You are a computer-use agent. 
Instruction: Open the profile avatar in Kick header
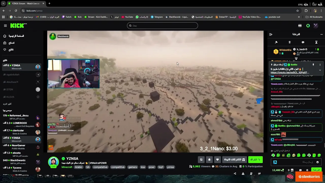click(x=316, y=25)
